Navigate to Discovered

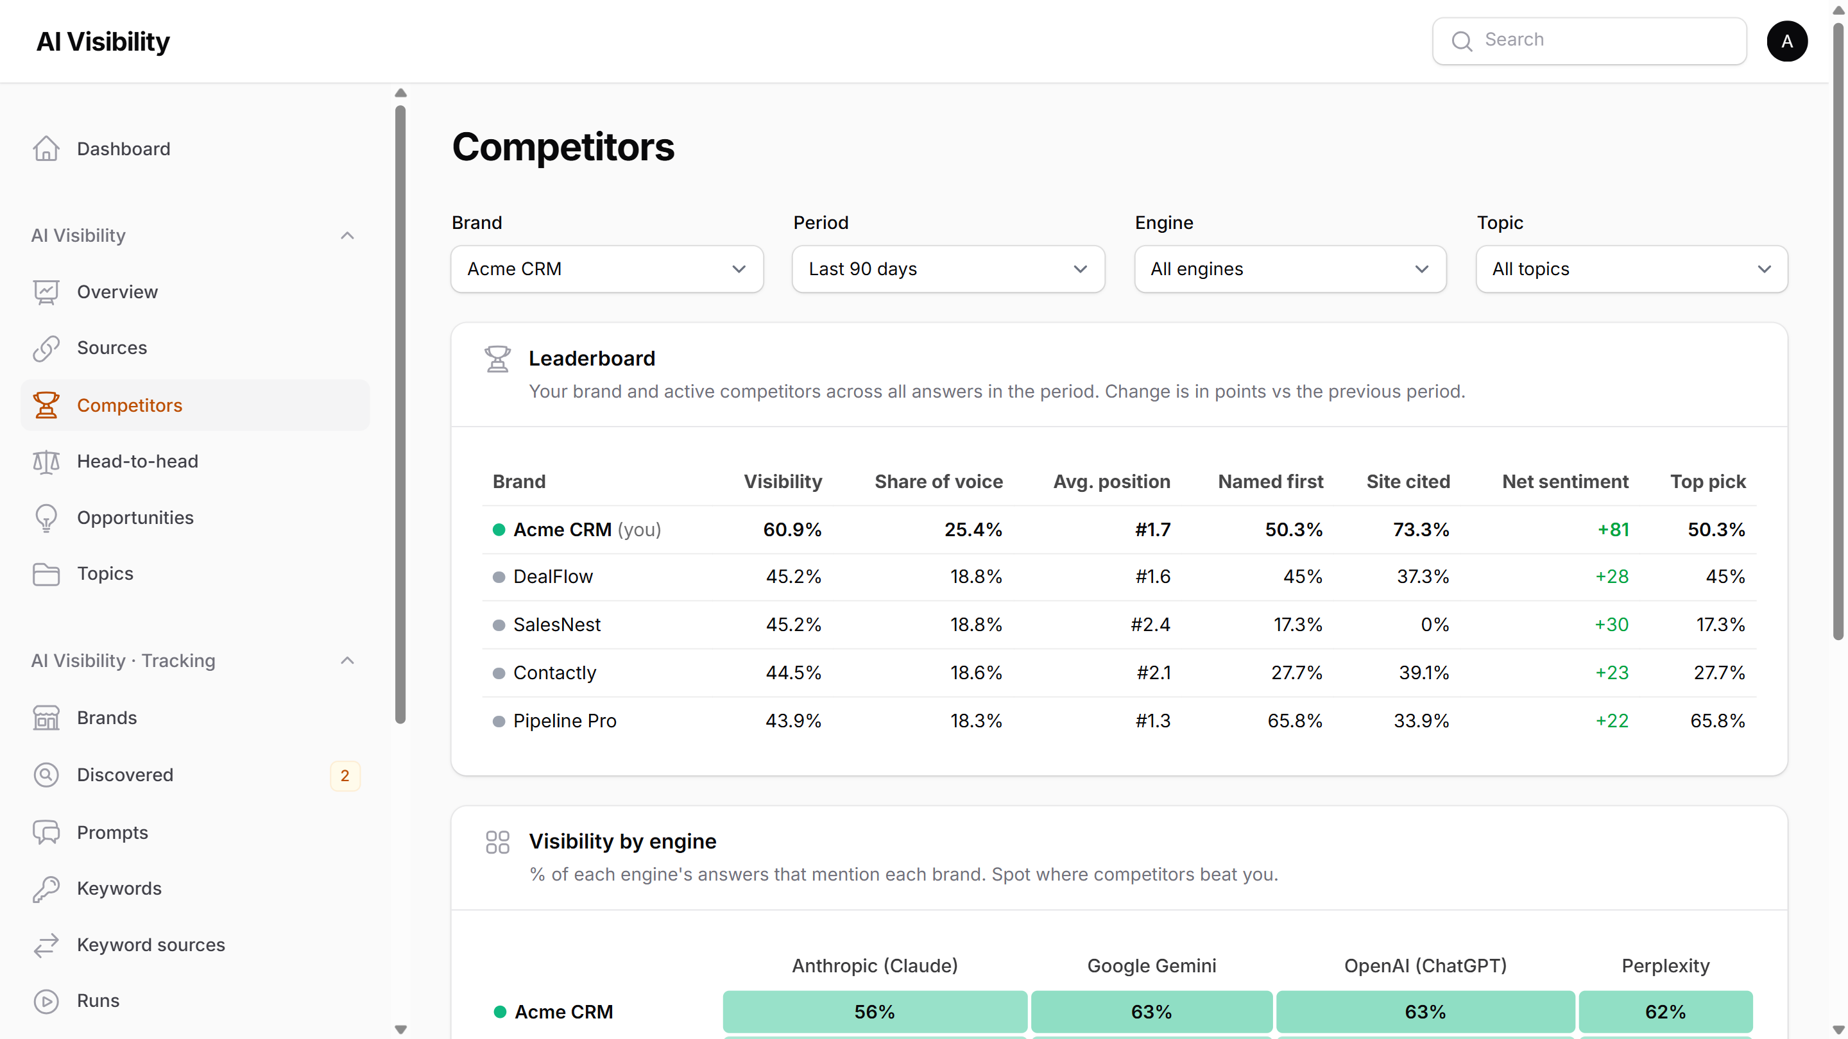tap(195, 774)
